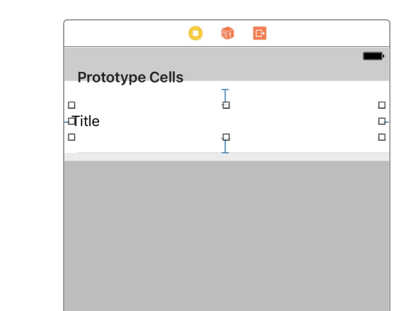Click the top-center selection handle above Title

(226, 105)
